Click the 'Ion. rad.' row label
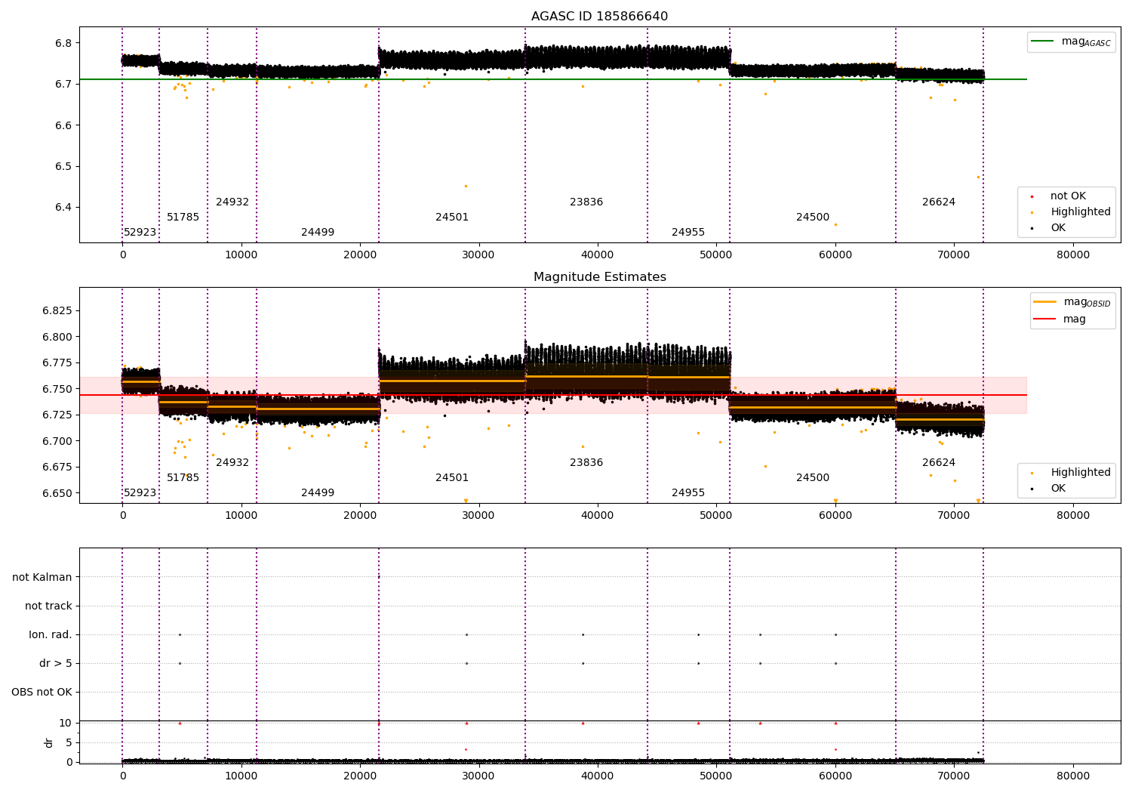 click(51, 634)
